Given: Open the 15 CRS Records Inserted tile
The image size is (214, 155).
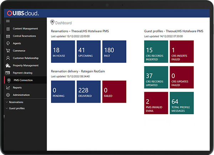Looking at the screenshot, I should click(156, 51).
